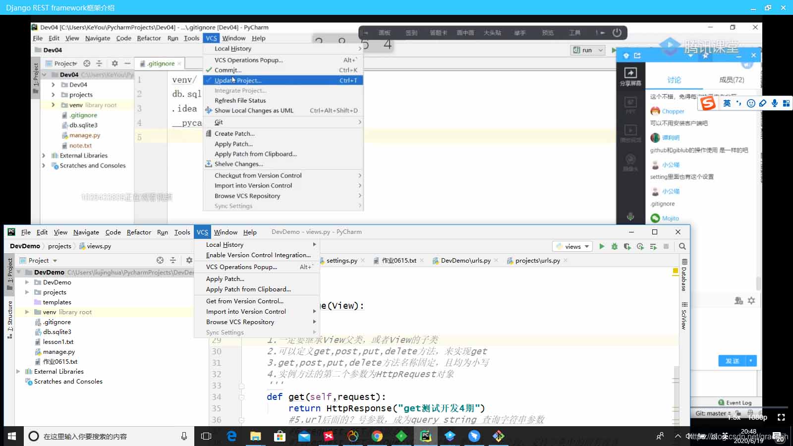Click the power icon on dark classroom toolbar
Screen dimensions: 793x446
[617, 33]
